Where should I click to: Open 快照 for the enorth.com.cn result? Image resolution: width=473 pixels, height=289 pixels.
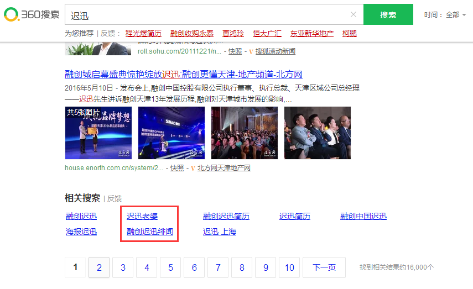tap(177, 168)
